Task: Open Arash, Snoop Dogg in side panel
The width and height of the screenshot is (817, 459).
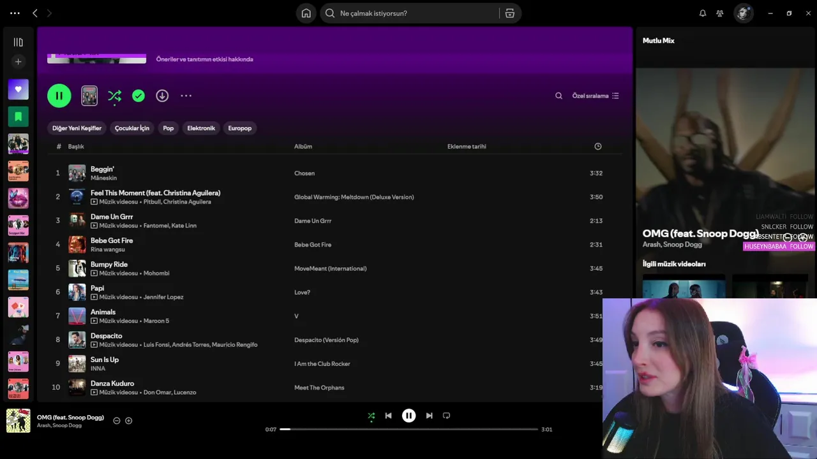Action: (672, 245)
